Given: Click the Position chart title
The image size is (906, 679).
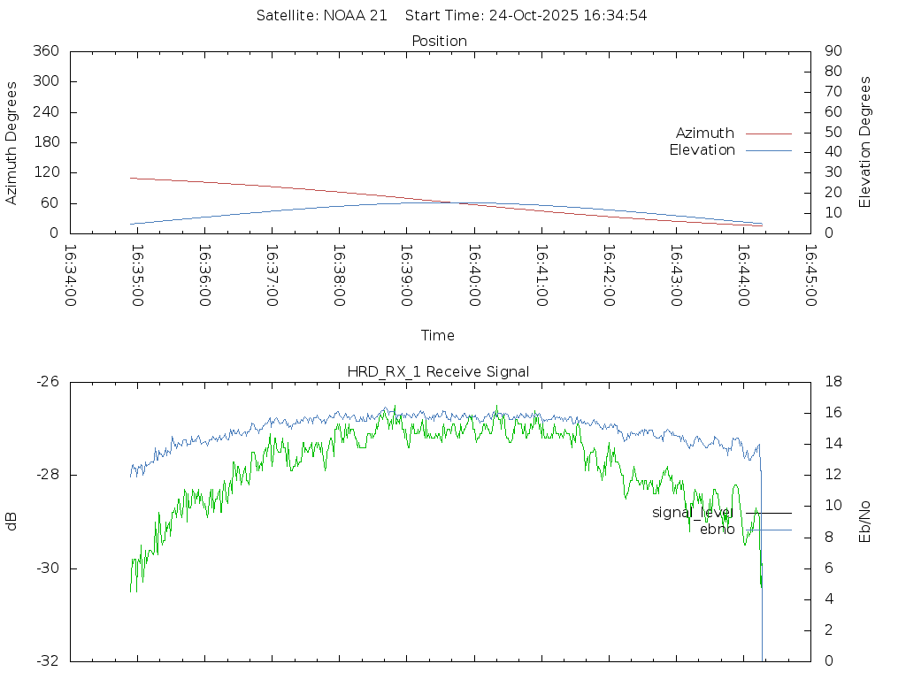Looking at the screenshot, I should 439,42.
